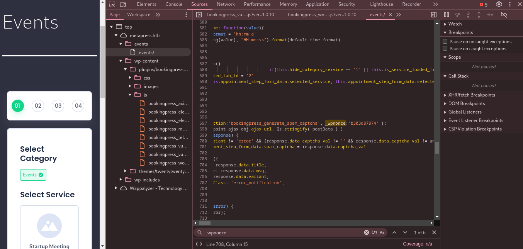Show more open file tabs
This screenshot has width=523, height=249.
[399, 15]
